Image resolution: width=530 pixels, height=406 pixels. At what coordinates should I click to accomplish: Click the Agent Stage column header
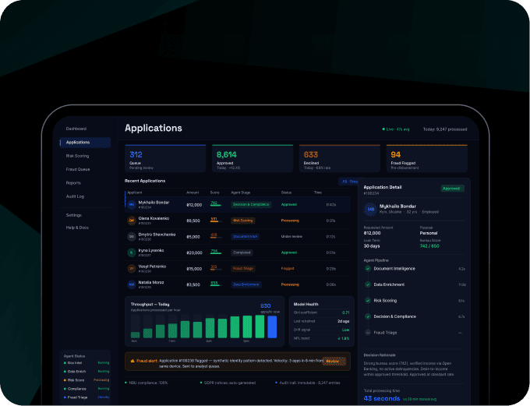[x=241, y=192]
